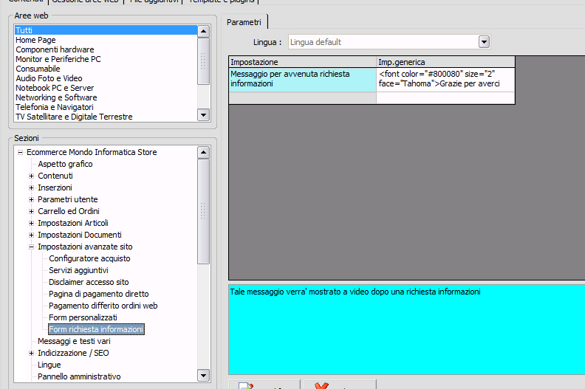The width and height of the screenshot is (585, 389).
Task: Select Indicizzazione / SEO label
Action: [73, 353]
